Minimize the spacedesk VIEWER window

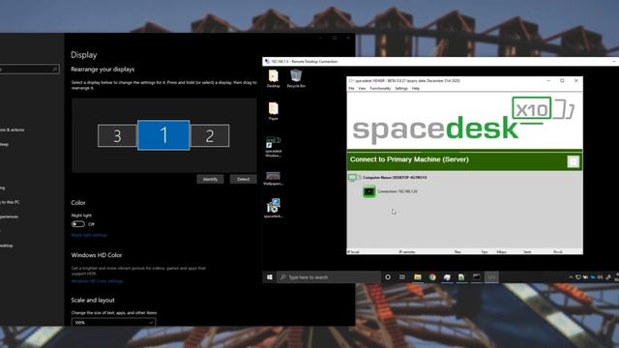click(548, 80)
